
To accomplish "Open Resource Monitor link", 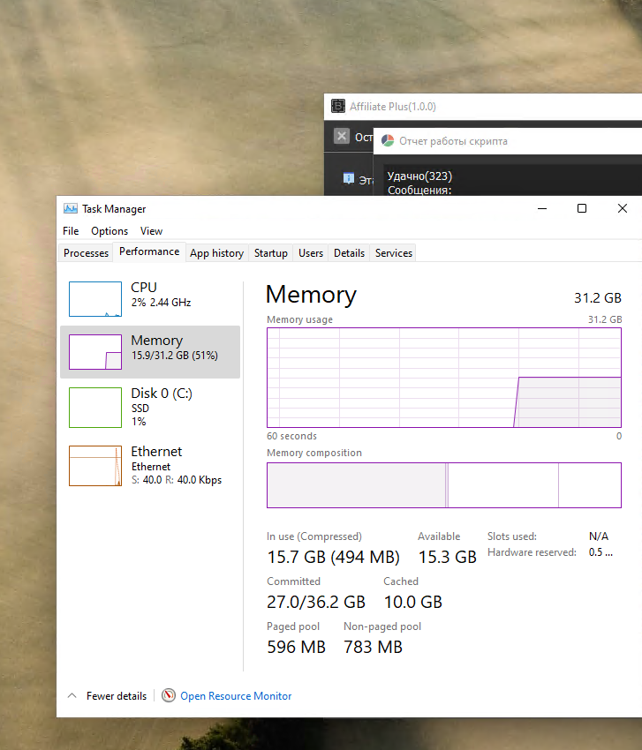I will tap(236, 696).
